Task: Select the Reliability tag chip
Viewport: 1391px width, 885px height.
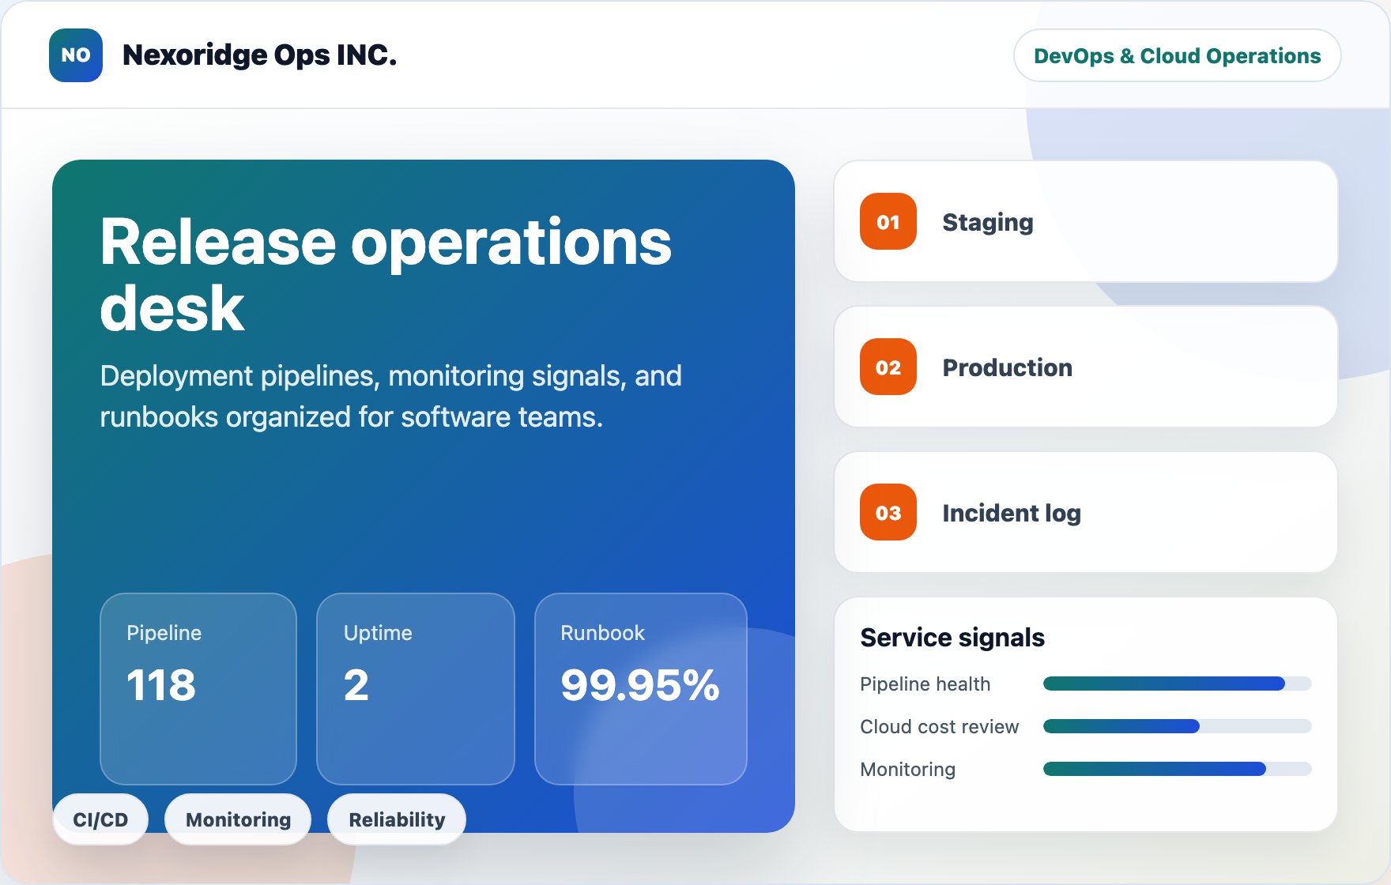Action: point(397,819)
